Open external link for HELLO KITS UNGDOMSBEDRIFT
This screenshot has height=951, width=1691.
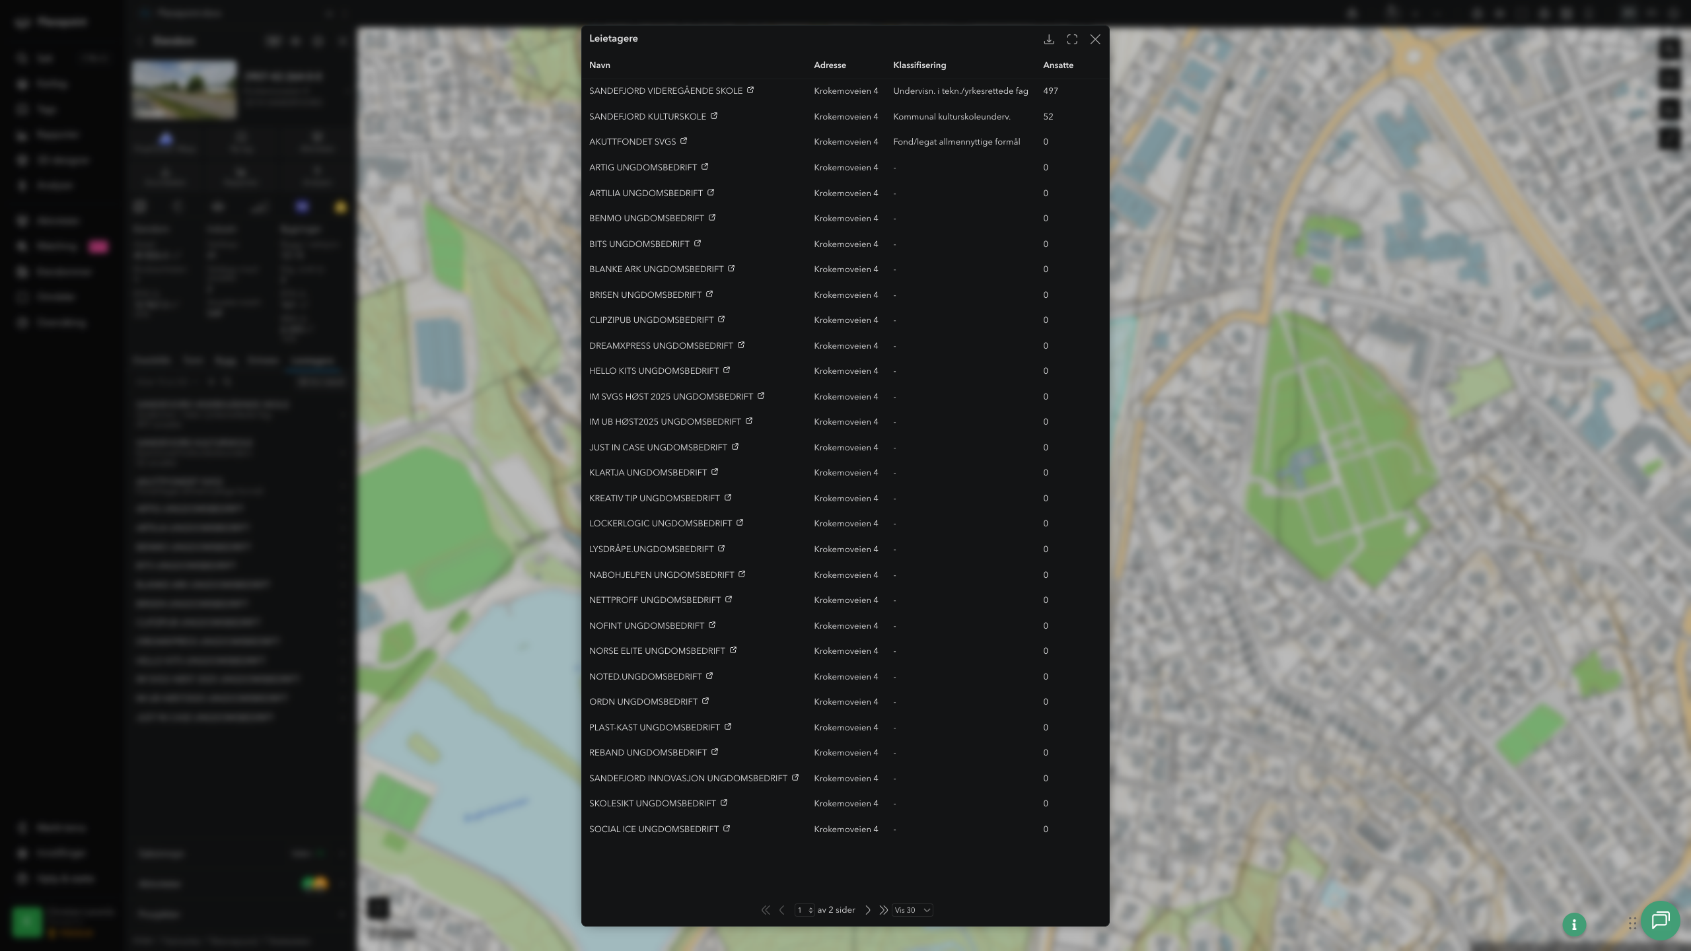click(727, 370)
